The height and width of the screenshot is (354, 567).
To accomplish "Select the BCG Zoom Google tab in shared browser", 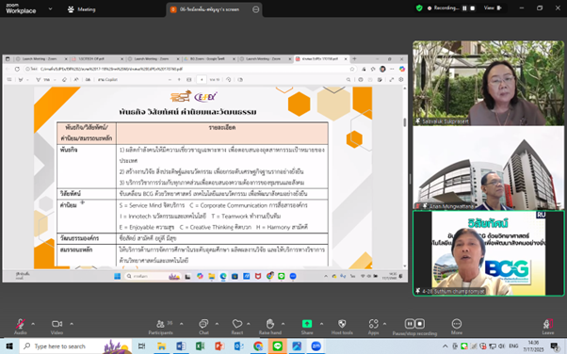I will tap(208, 58).
